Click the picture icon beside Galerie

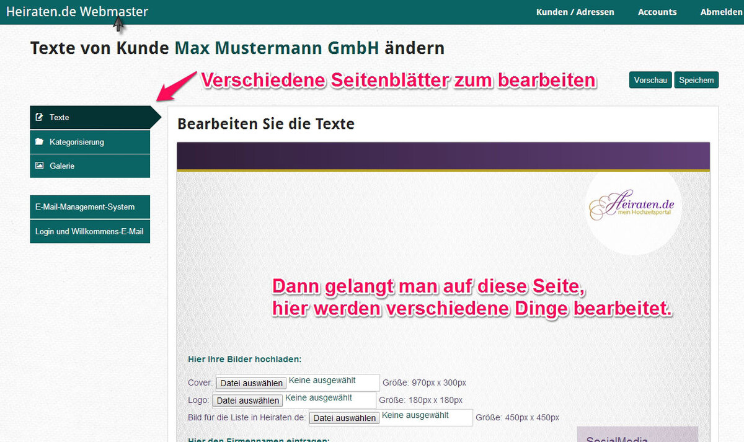(40, 166)
